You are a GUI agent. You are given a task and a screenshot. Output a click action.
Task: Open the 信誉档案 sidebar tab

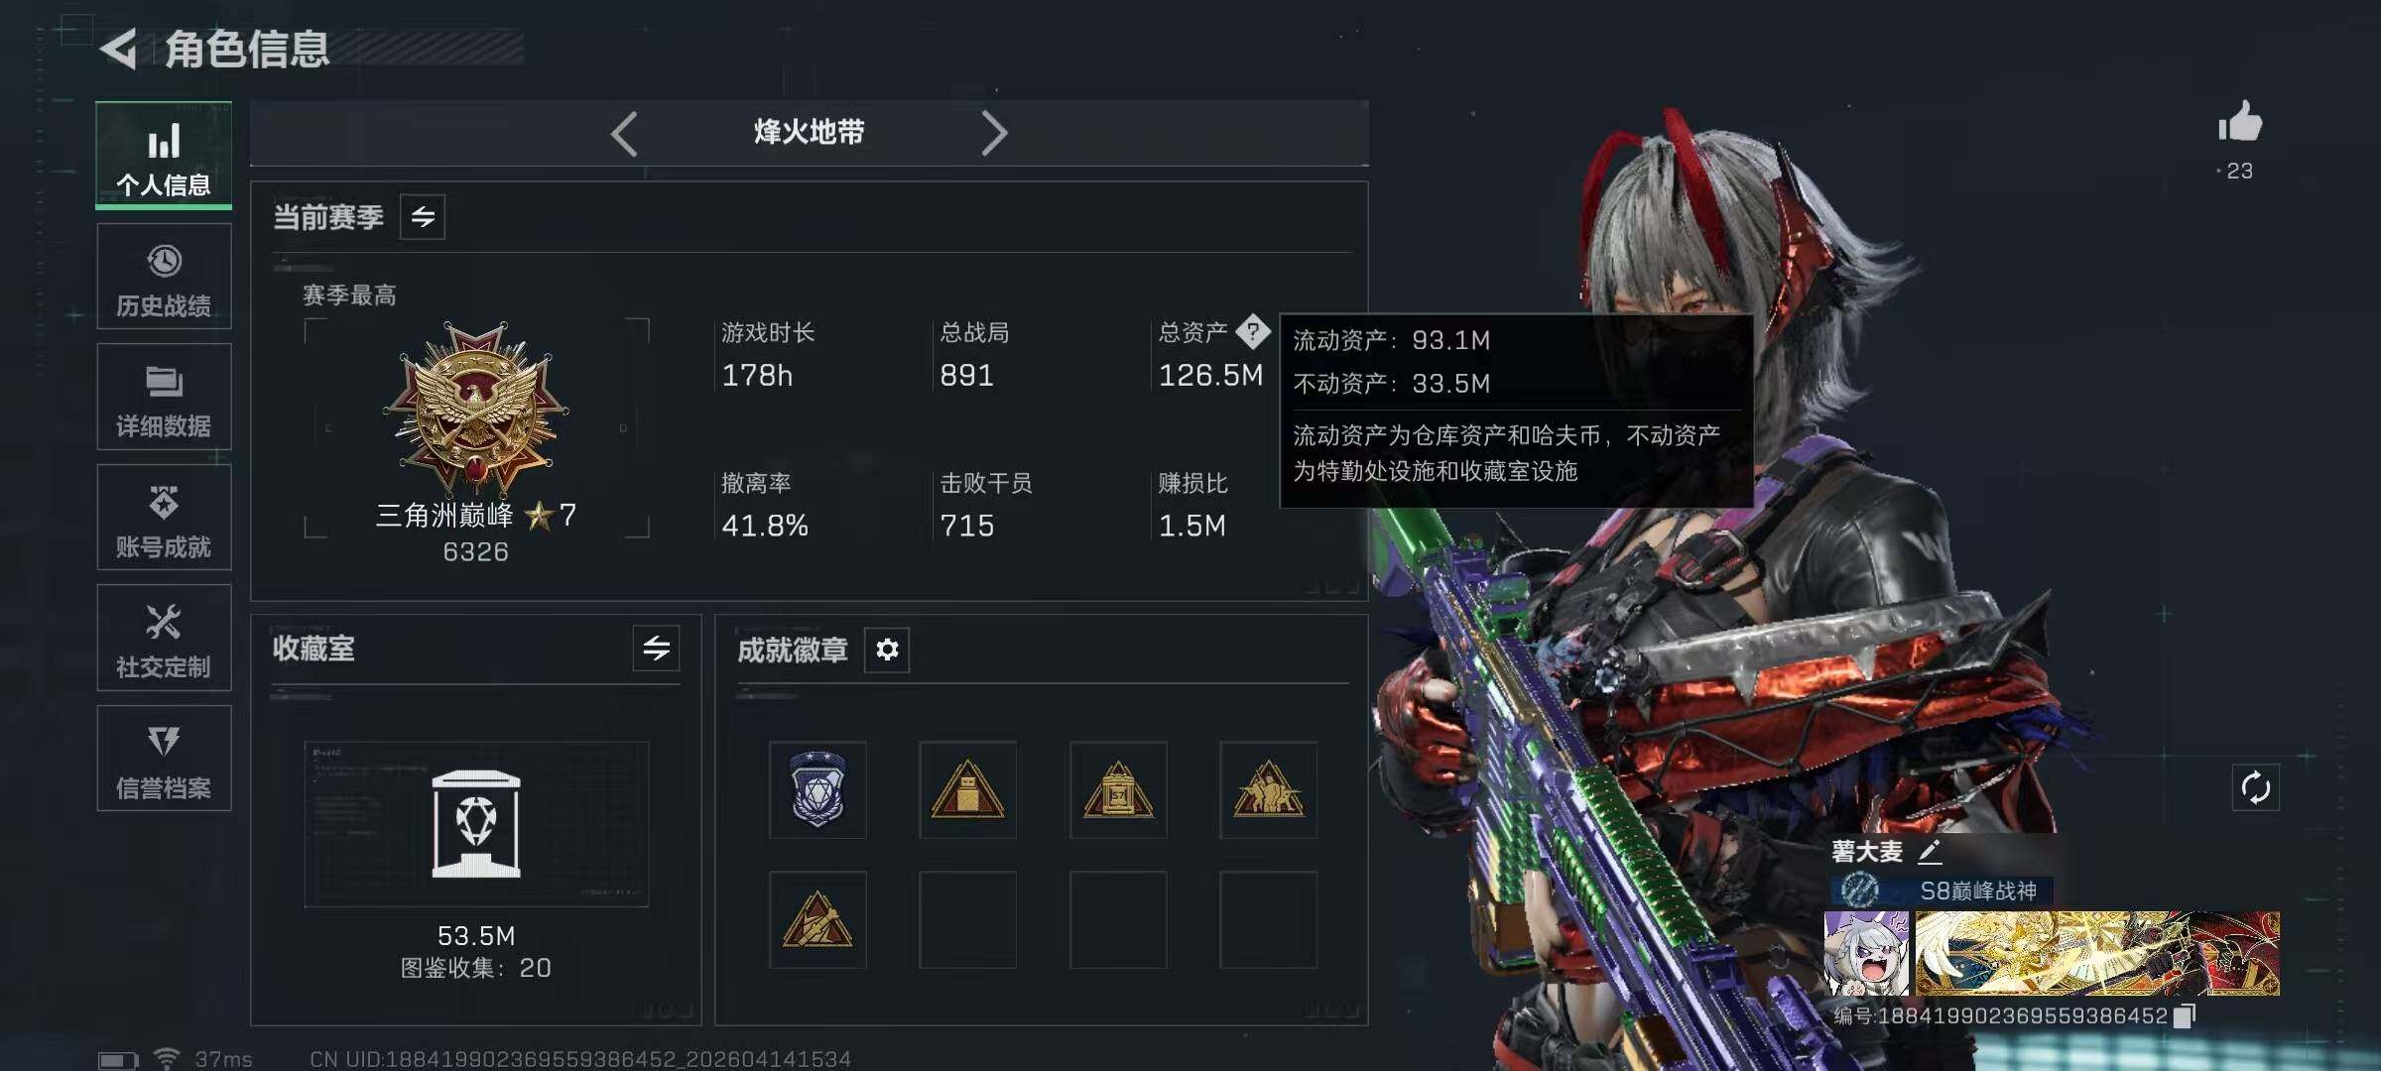[164, 759]
